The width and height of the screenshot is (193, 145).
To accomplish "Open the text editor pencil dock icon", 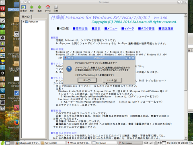I will click(2, 21).
